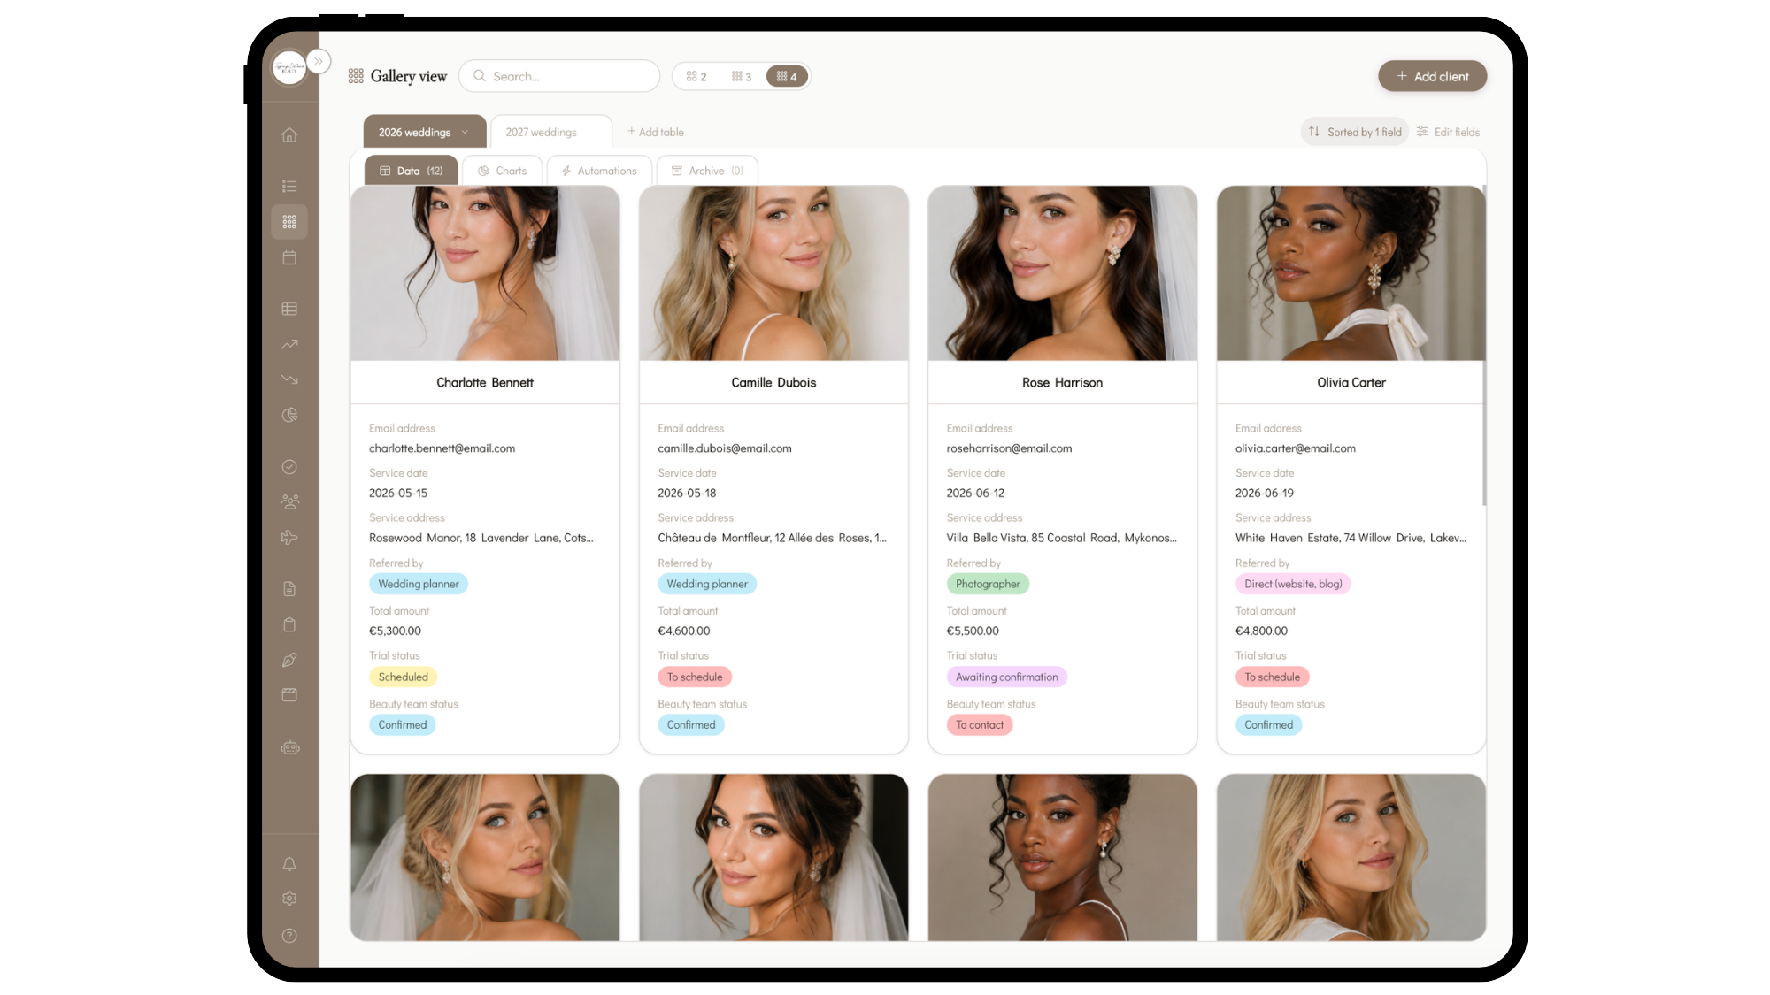Open the list view sidebar icon
The image size is (1770, 995).
pos(289,186)
